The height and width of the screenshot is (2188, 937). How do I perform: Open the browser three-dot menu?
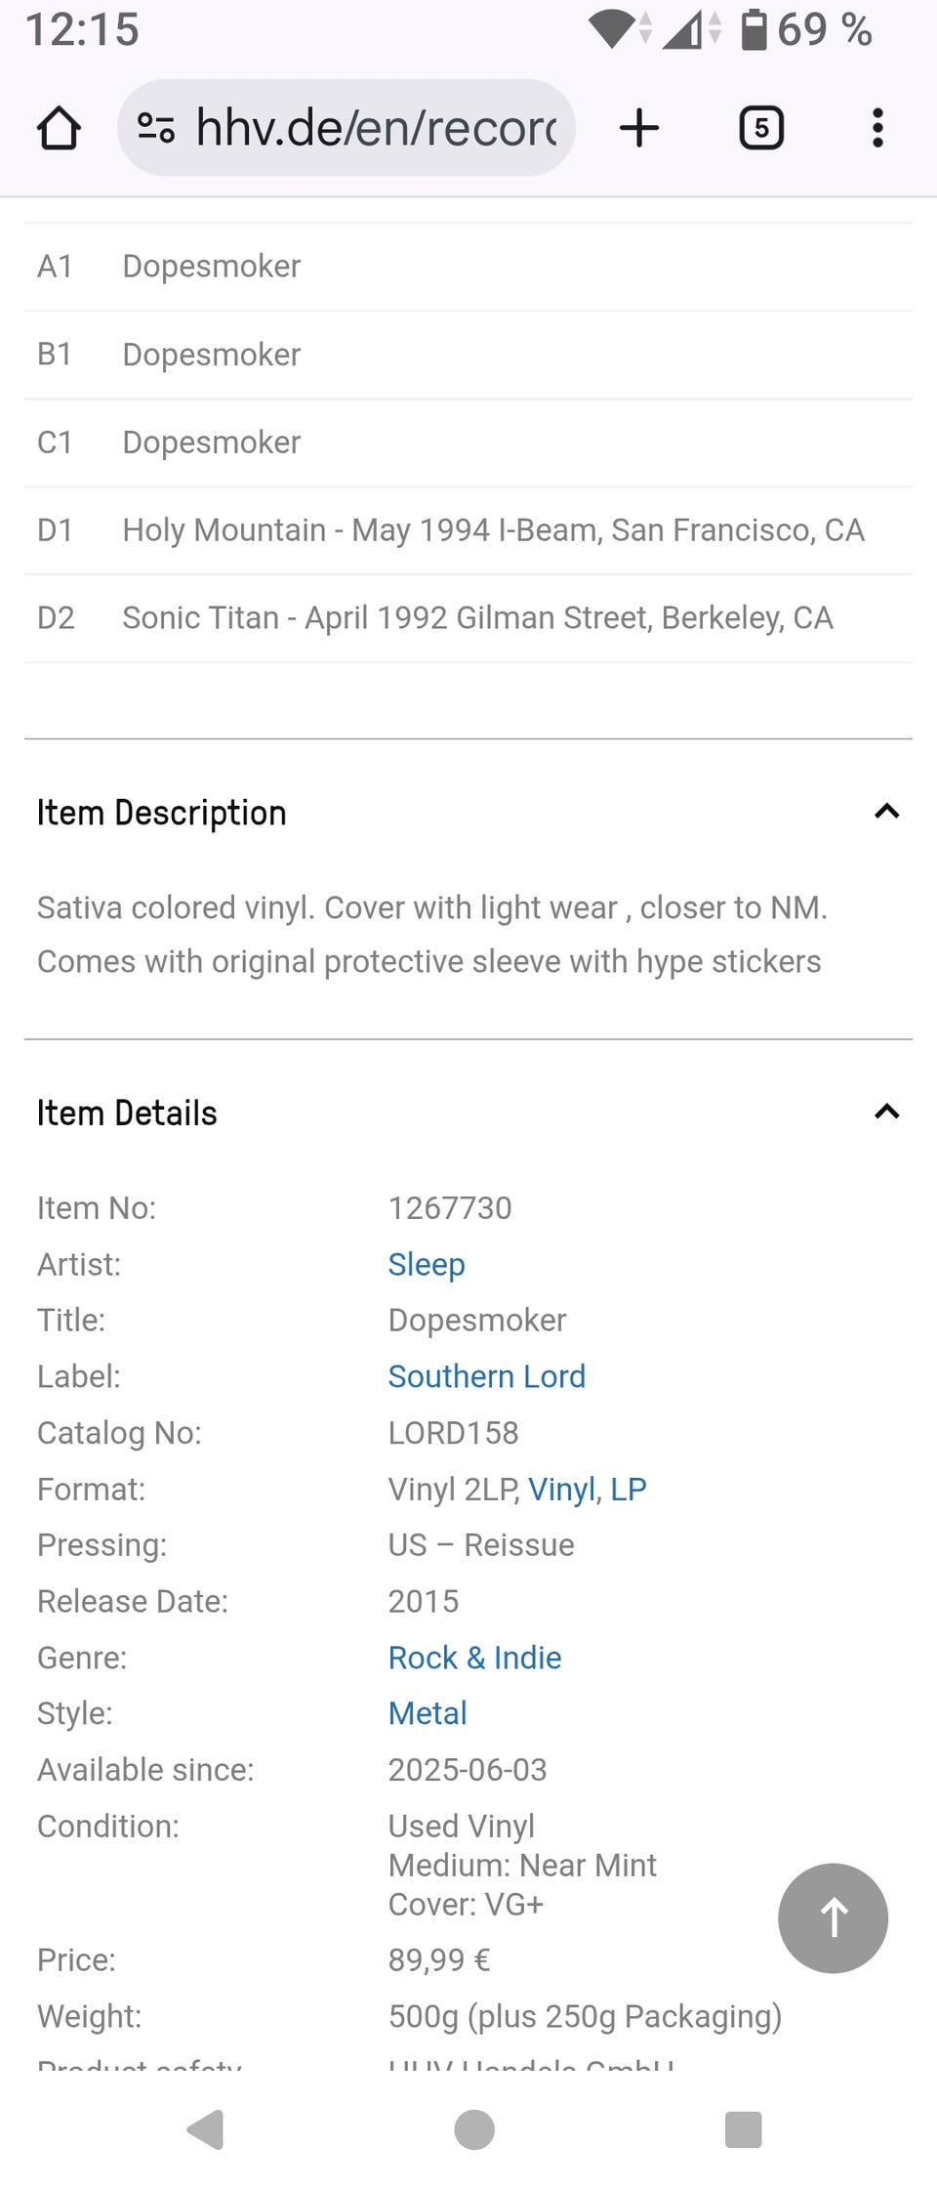point(877,128)
